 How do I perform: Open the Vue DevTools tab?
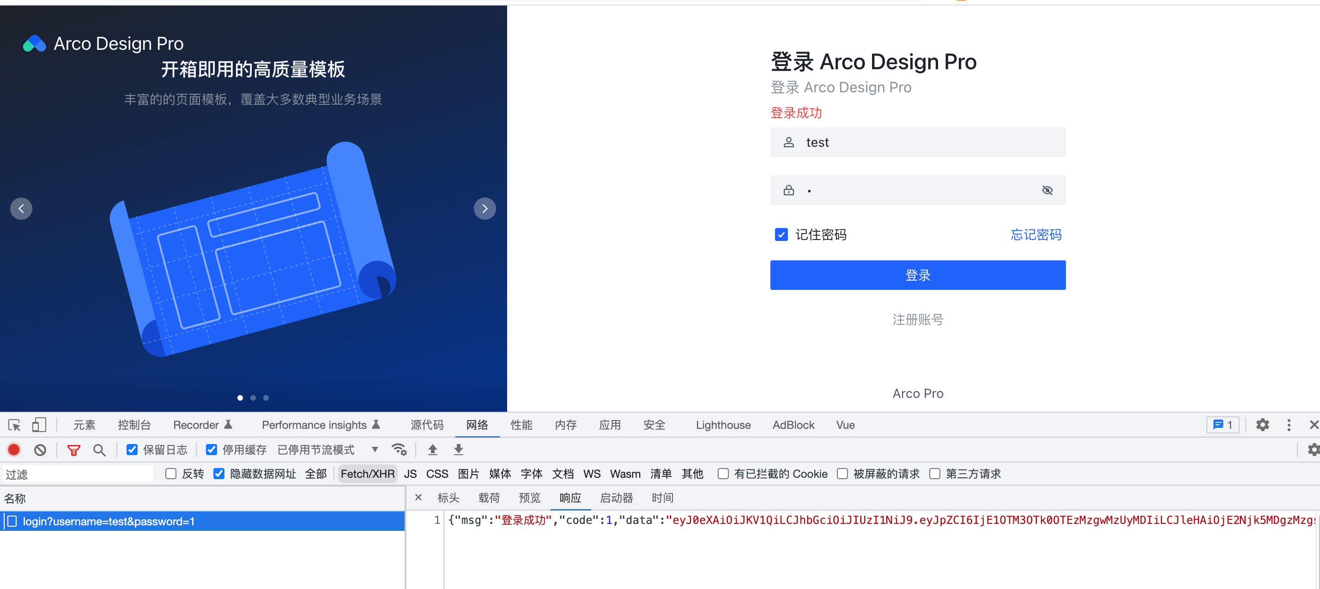click(846, 425)
